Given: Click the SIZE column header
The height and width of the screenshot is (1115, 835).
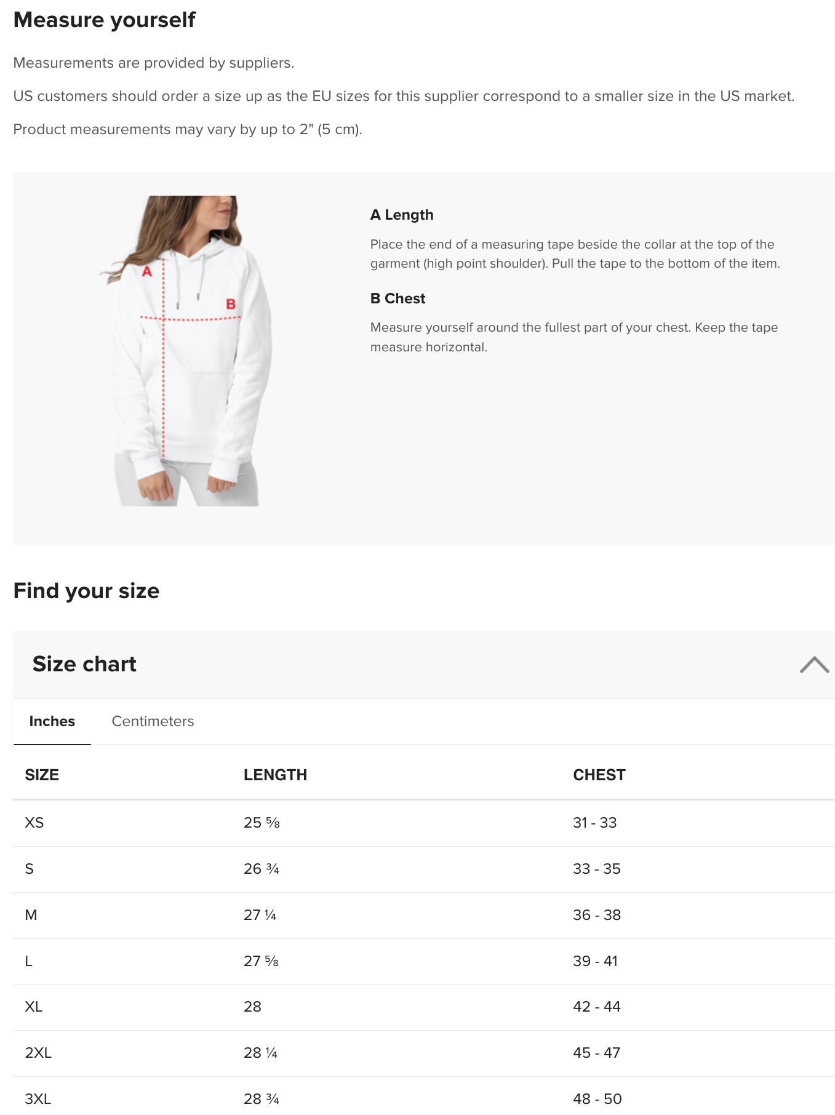Looking at the screenshot, I should click(42, 775).
